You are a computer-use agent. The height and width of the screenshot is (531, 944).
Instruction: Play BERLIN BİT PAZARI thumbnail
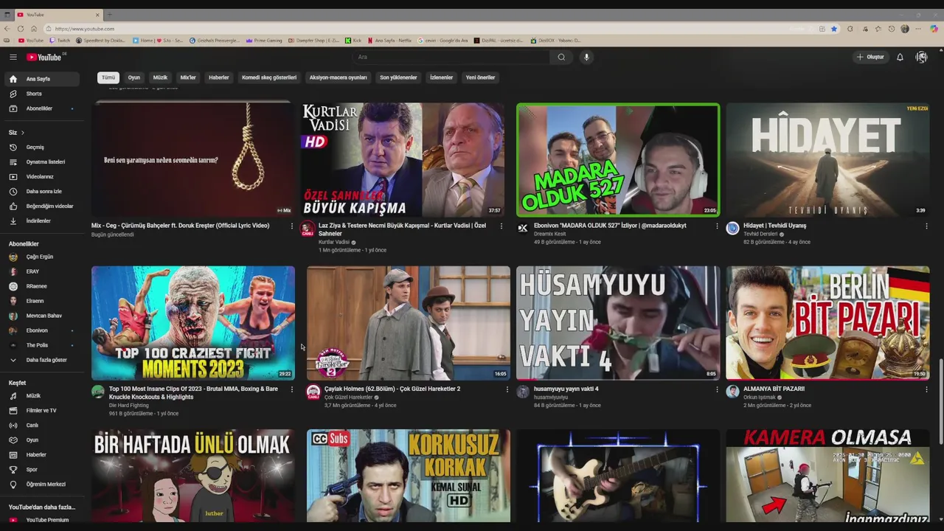tap(827, 323)
